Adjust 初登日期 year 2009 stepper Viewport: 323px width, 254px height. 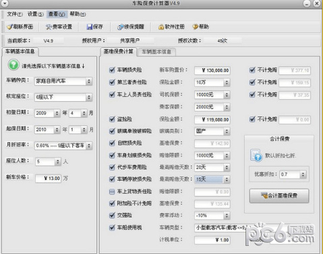(57, 113)
